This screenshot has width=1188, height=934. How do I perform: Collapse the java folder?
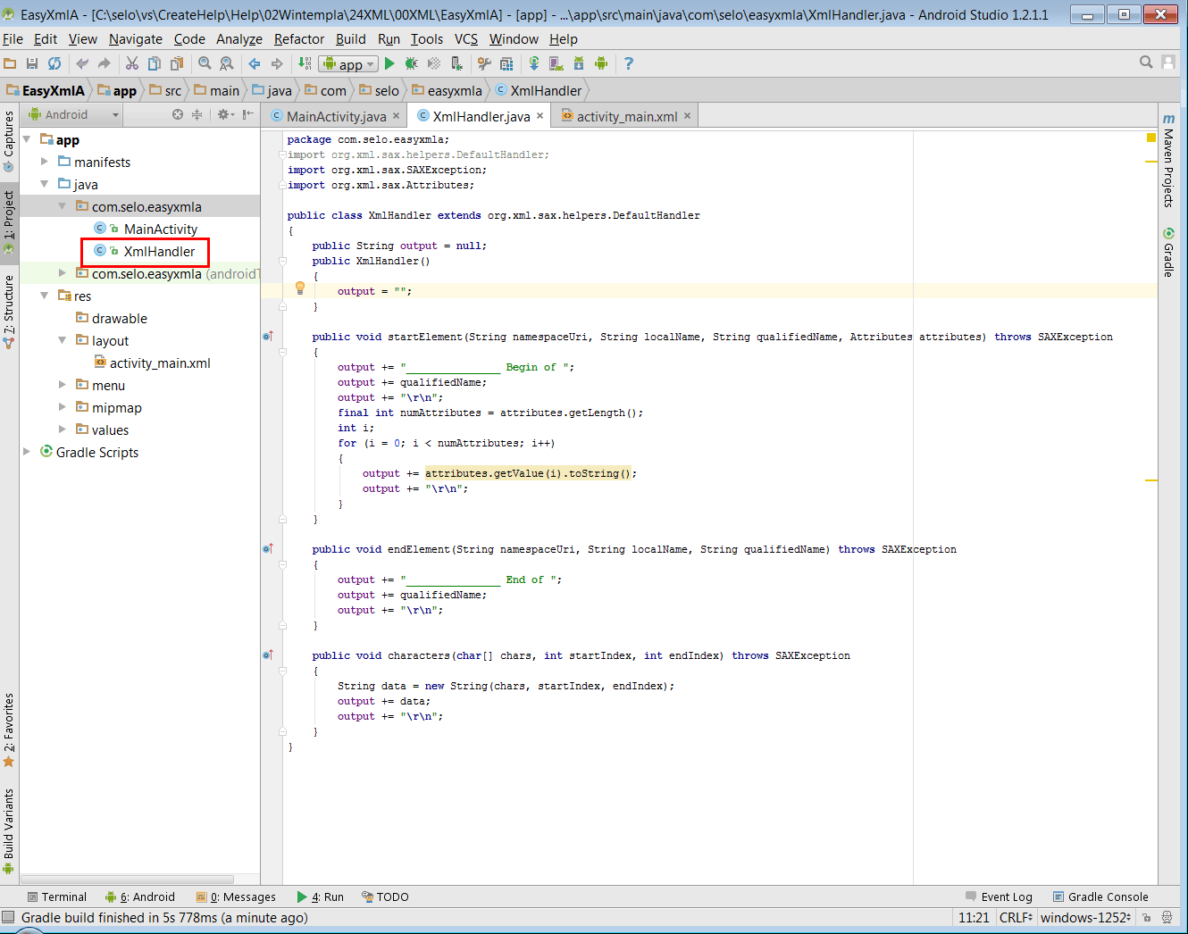pos(45,184)
